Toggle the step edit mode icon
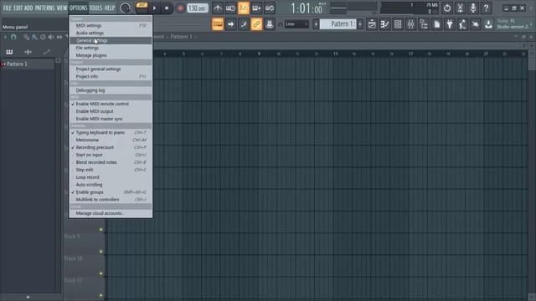 [244, 24]
